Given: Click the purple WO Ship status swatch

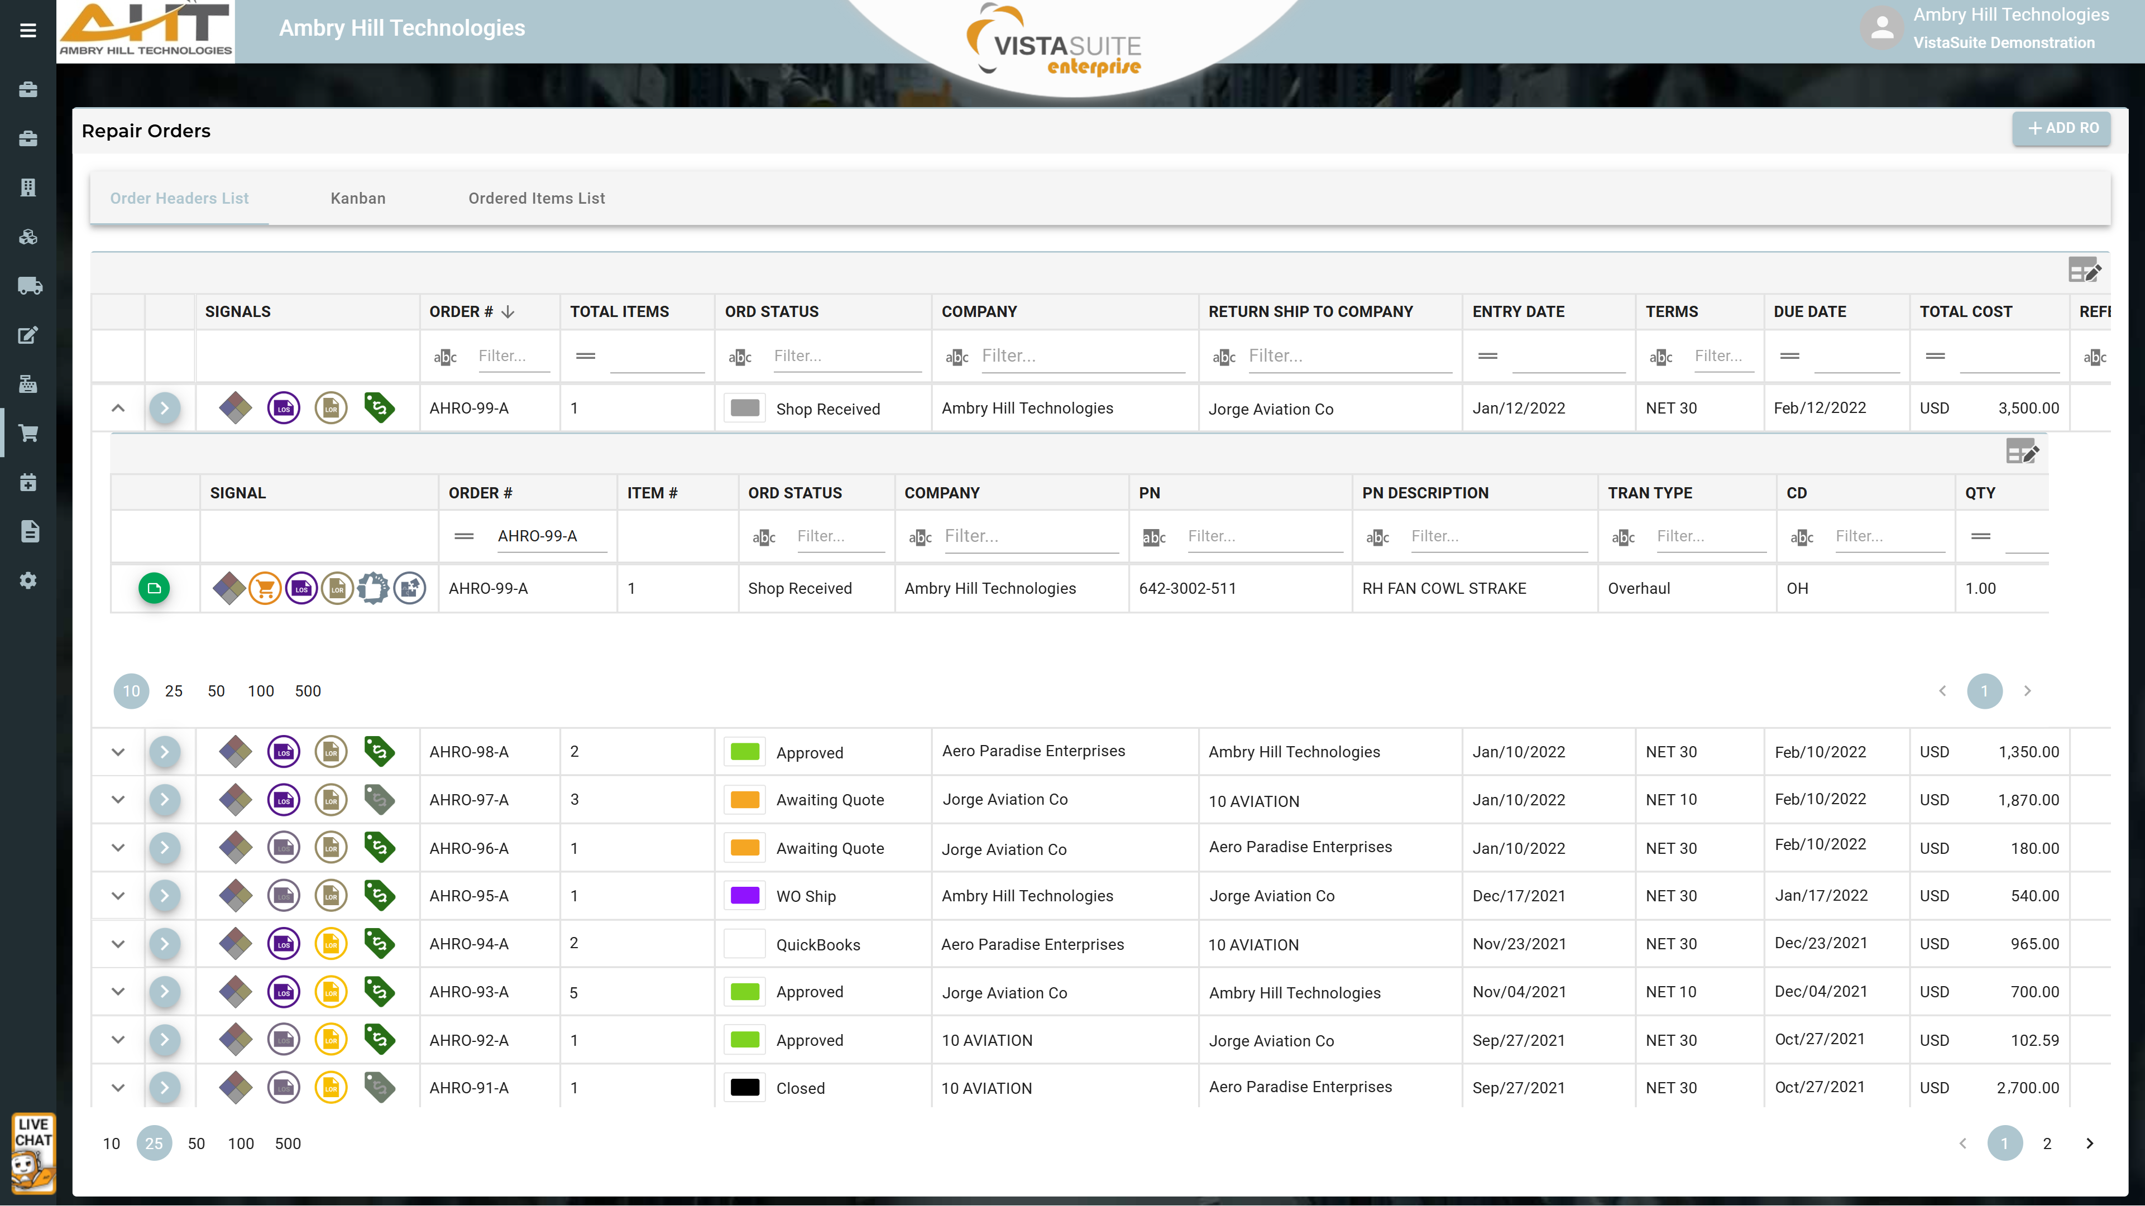Looking at the screenshot, I should [x=744, y=896].
